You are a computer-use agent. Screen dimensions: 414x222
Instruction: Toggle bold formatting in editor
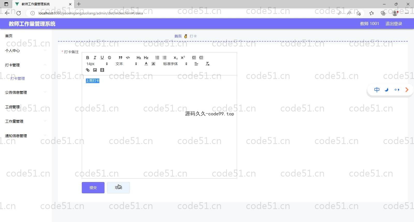coord(87,58)
